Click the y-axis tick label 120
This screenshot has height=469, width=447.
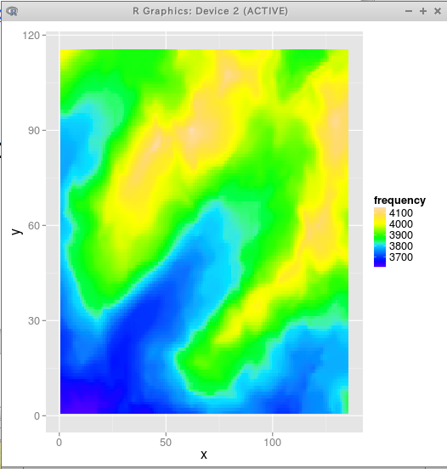coord(31,36)
